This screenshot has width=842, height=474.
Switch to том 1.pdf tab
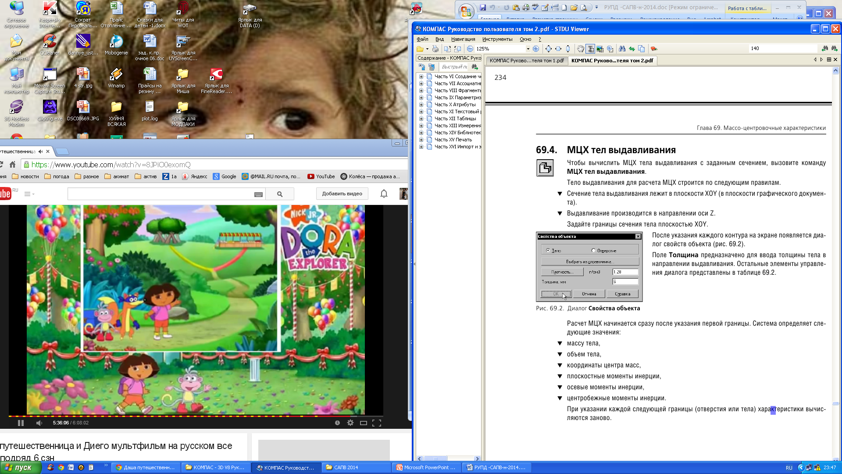pyautogui.click(x=527, y=61)
